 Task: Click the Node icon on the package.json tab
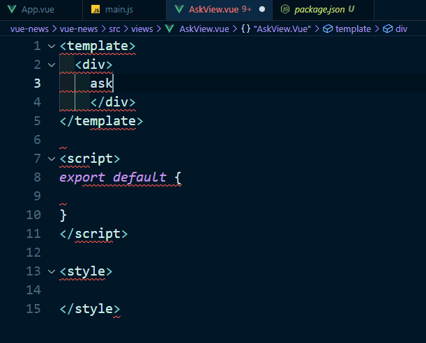(x=284, y=10)
